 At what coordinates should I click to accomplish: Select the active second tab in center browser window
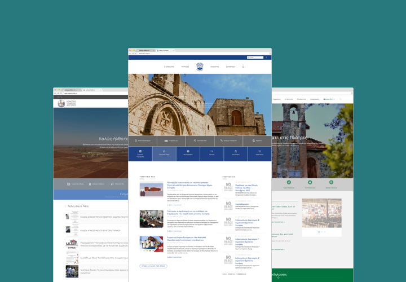point(166,50)
